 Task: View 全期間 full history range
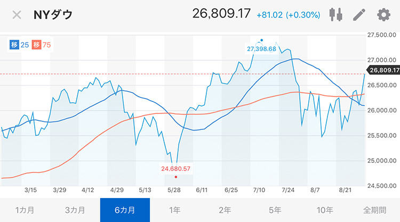point(375,210)
